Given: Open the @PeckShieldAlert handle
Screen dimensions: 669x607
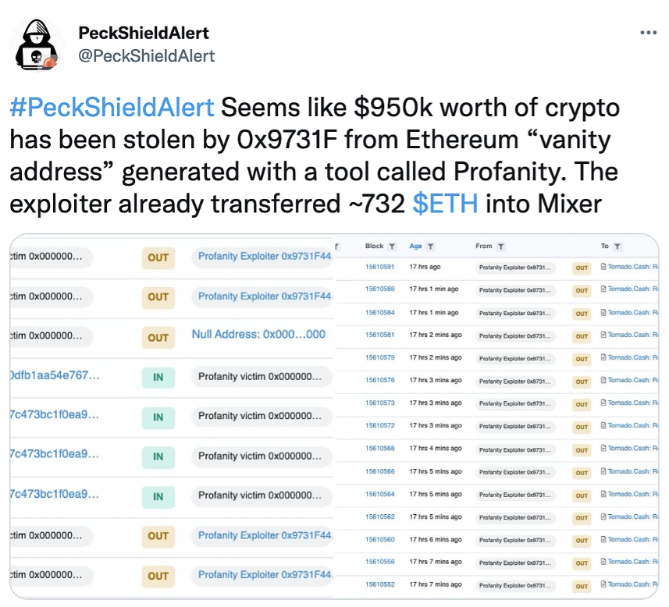Looking at the screenshot, I should (x=146, y=56).
